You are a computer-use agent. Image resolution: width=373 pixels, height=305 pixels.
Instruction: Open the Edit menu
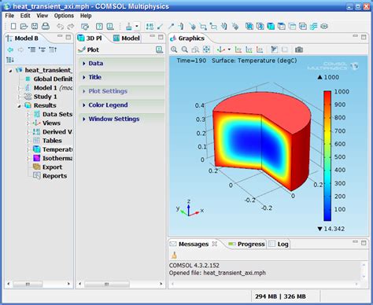tap(25, 16)
